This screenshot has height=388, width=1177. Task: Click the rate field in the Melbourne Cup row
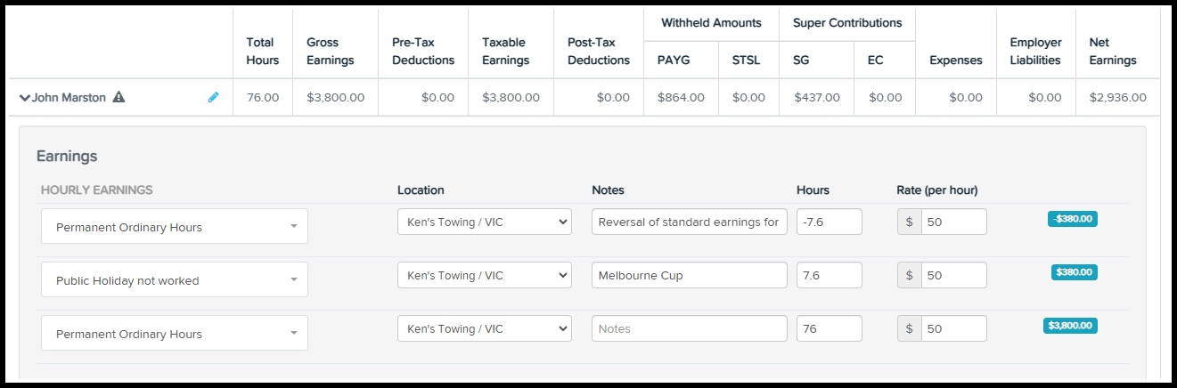953,275
